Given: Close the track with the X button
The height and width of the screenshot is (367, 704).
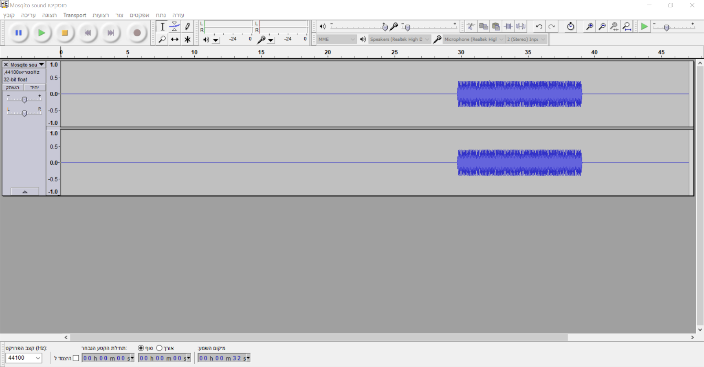Looking at the screenshot, I should [6, 65].
